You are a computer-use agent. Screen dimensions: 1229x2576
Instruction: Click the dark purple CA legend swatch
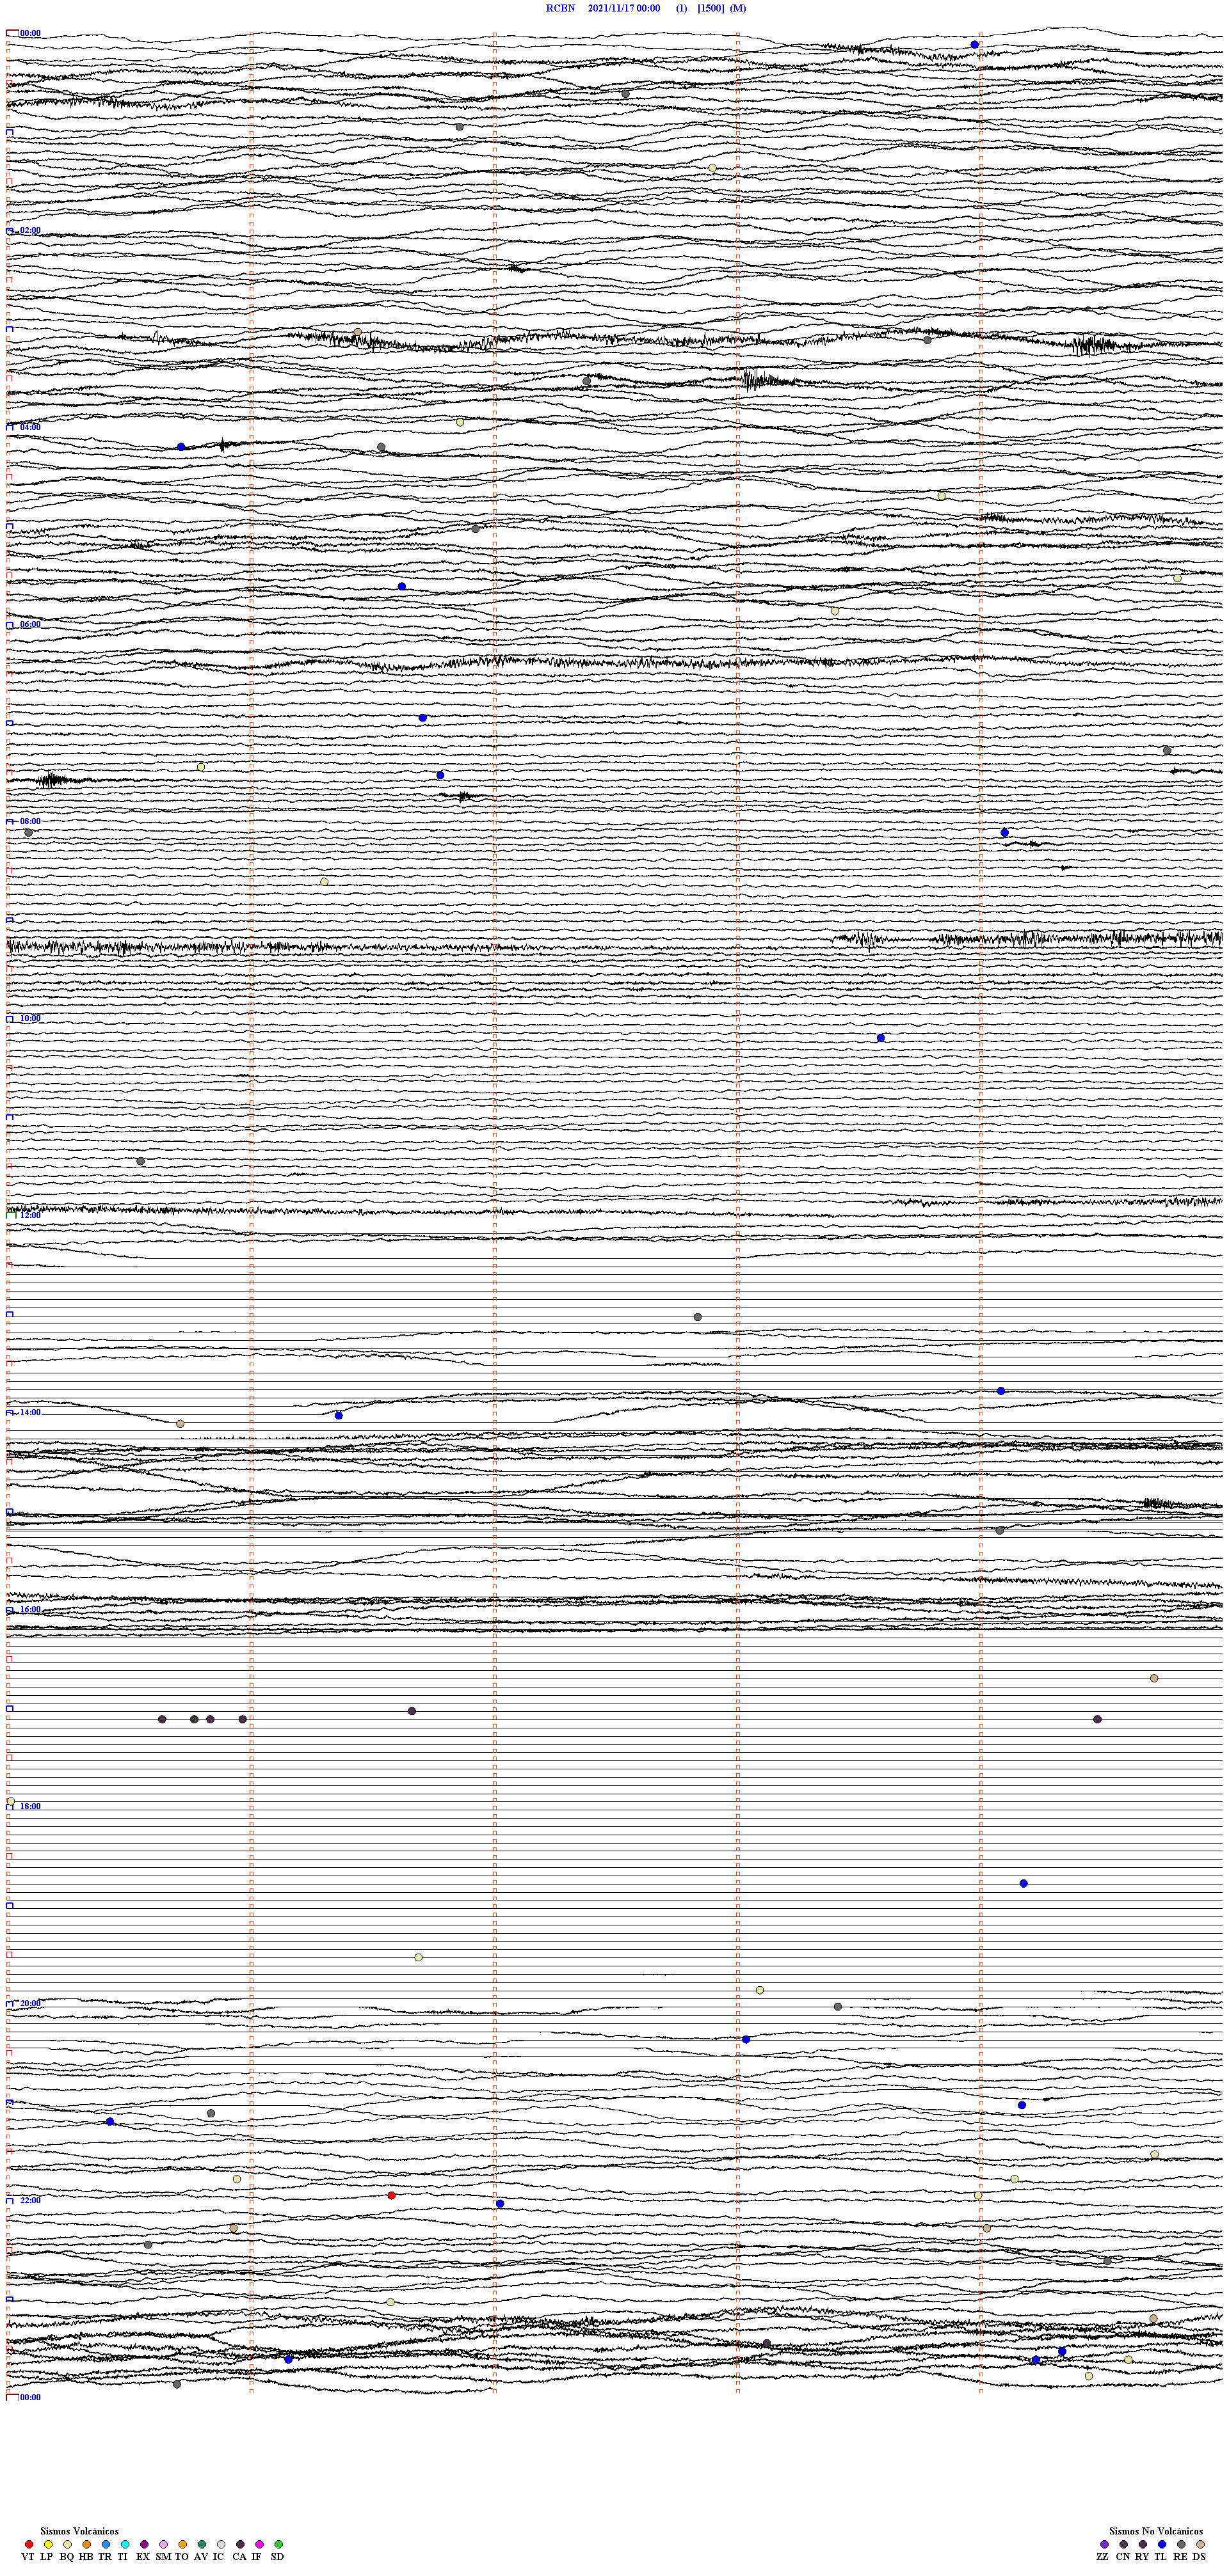pos(240,2544)
